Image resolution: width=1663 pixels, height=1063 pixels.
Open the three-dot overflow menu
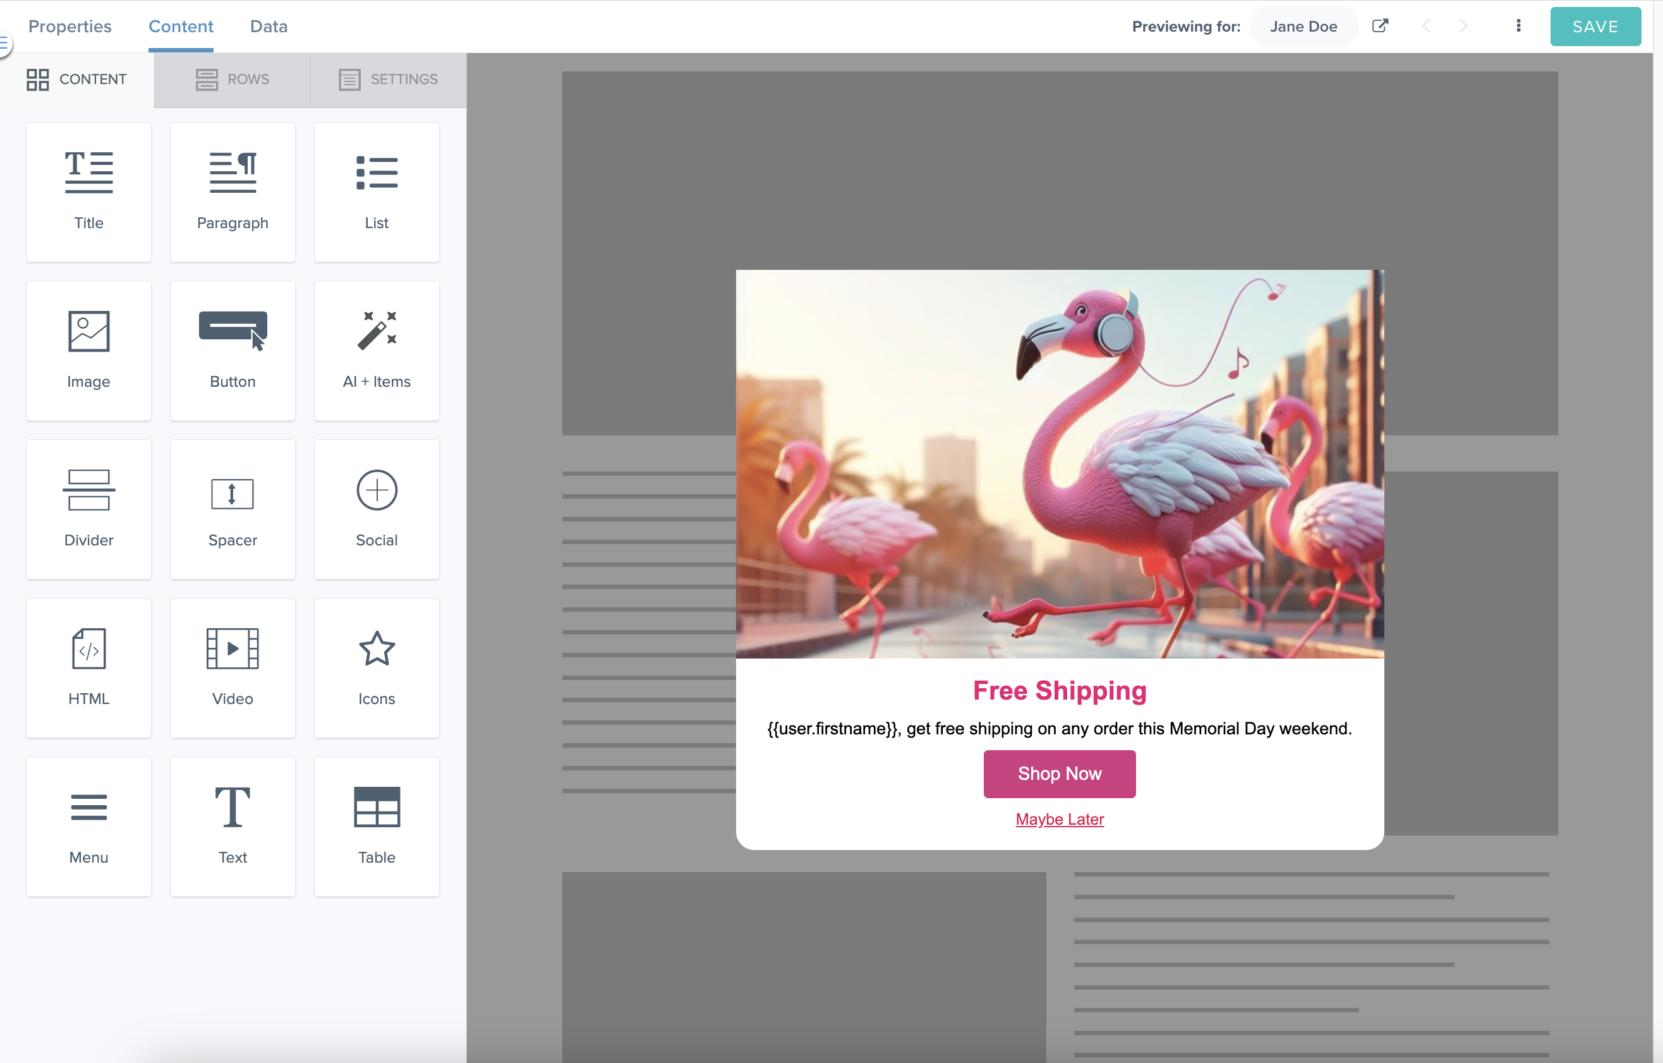pyautogui.click(x=1518, y=25)
